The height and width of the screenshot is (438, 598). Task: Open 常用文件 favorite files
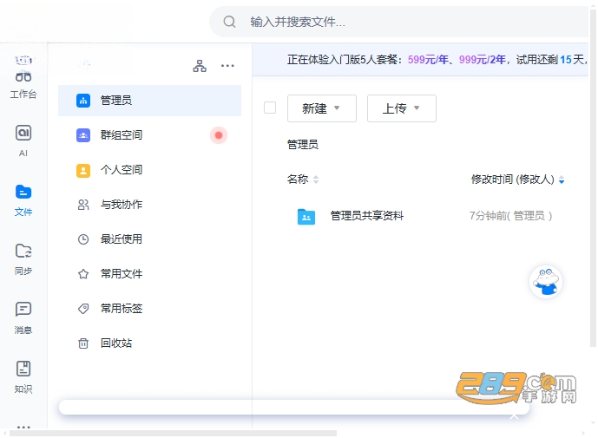tap(149, 274)
